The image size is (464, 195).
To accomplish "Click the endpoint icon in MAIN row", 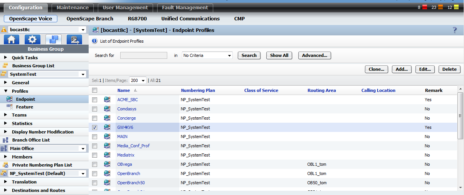I will (107, 137).
